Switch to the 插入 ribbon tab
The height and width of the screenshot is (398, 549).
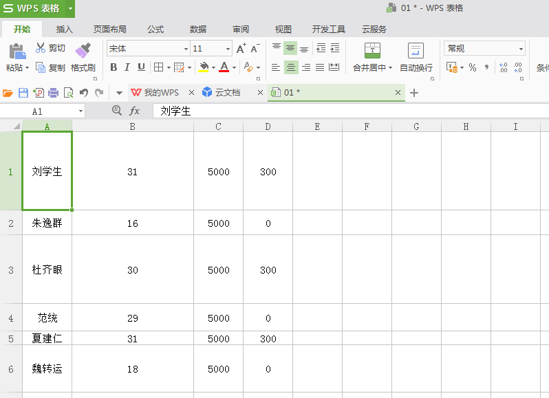[x=65, y=30]
